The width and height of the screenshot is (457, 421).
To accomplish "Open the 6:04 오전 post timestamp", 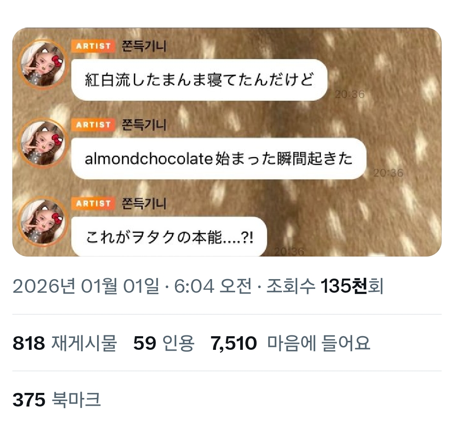I will 213,286.
